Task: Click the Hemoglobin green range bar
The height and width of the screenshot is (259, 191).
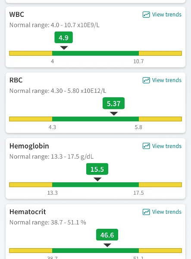Action: tap(96, 185)
